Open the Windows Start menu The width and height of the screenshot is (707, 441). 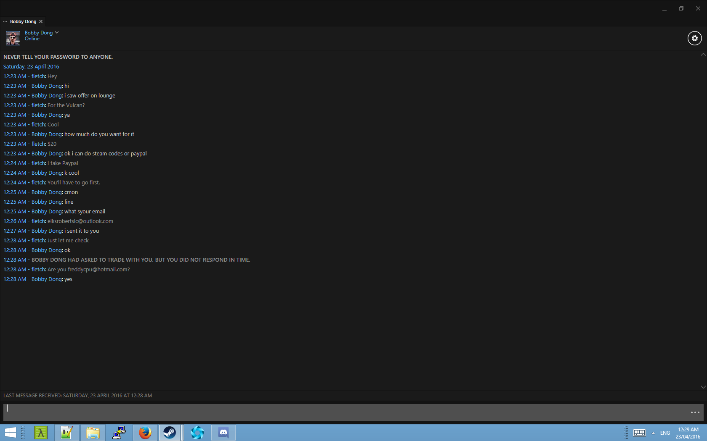[x=10, y=433]
